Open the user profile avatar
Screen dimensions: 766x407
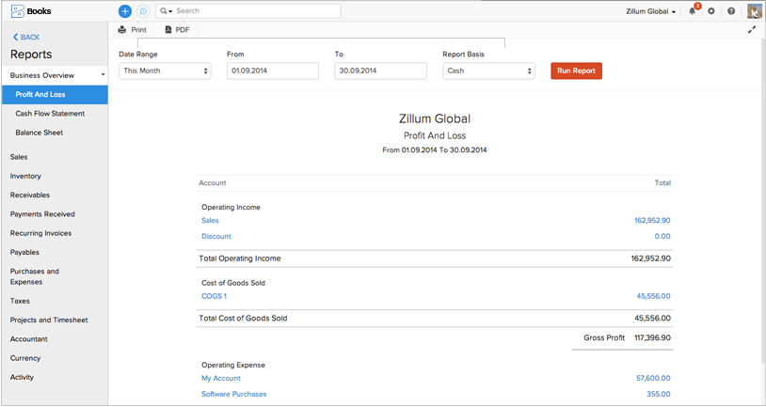[754, 11]
